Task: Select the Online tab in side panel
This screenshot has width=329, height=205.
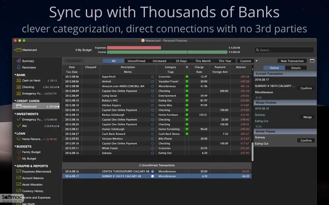Action: click(x=274, y=68)
